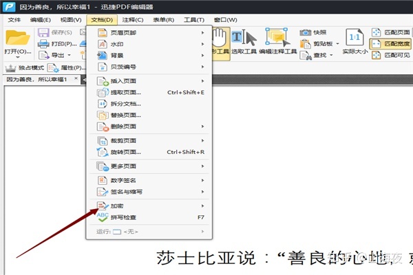Open the 注释(C) menu

click(133, 20)
